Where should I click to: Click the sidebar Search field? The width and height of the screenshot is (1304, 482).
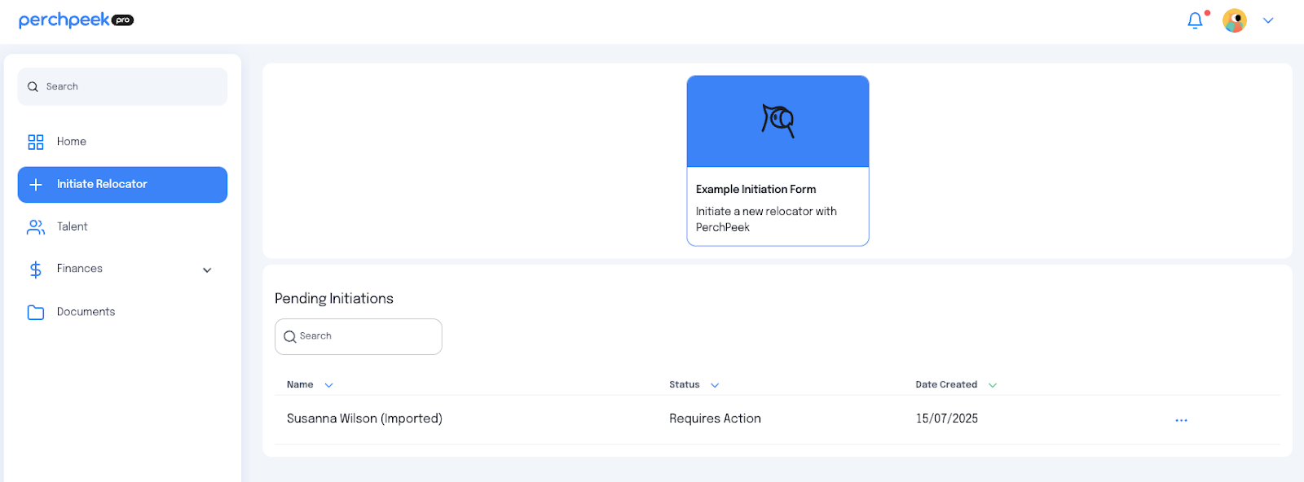click(x=122, y=86)
